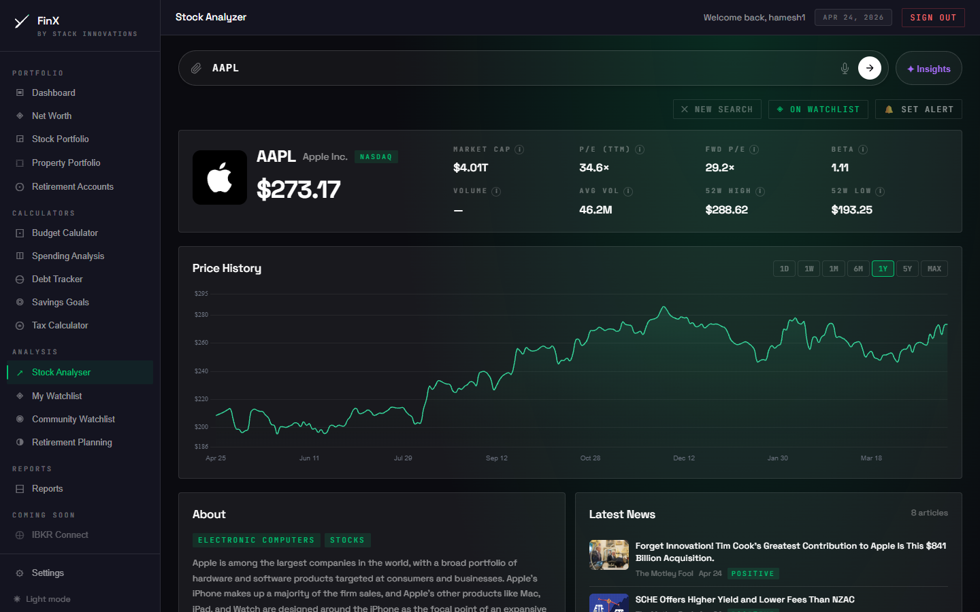Click the $4.01T market cap value
The image size is (980, 612).
click(471, 168)
